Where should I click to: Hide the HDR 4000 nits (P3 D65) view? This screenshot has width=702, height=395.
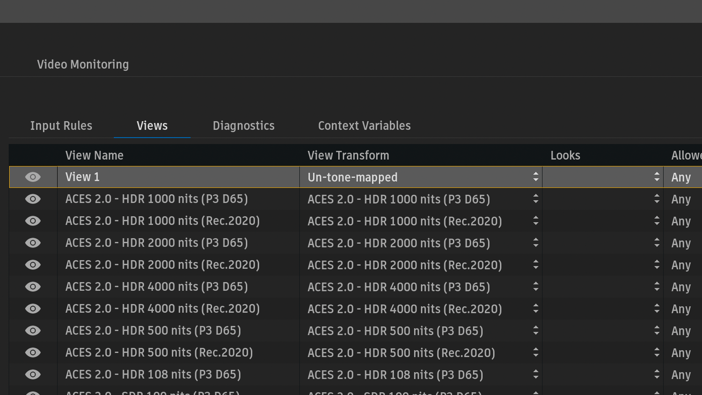coord(33,287)
